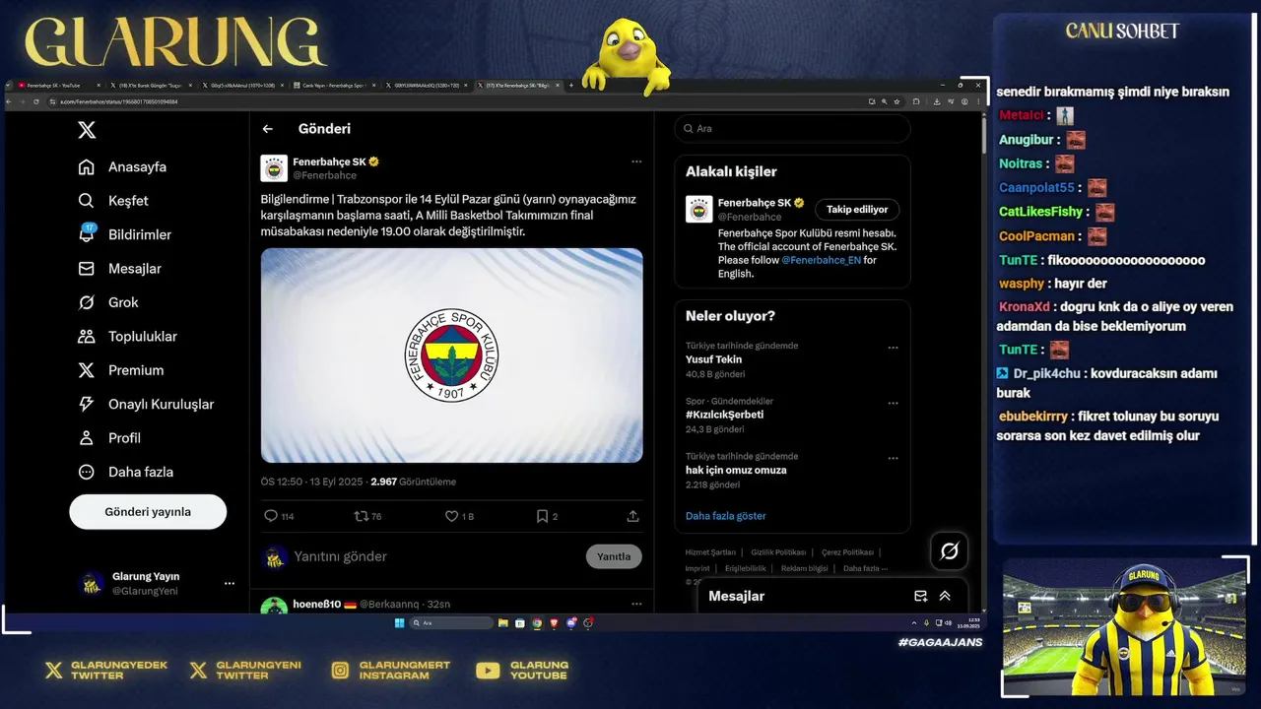Viewport: 1261px width, 709px height.
Task: Open Fenerbahçe SK avatar in post header
Action: point(274,168)
